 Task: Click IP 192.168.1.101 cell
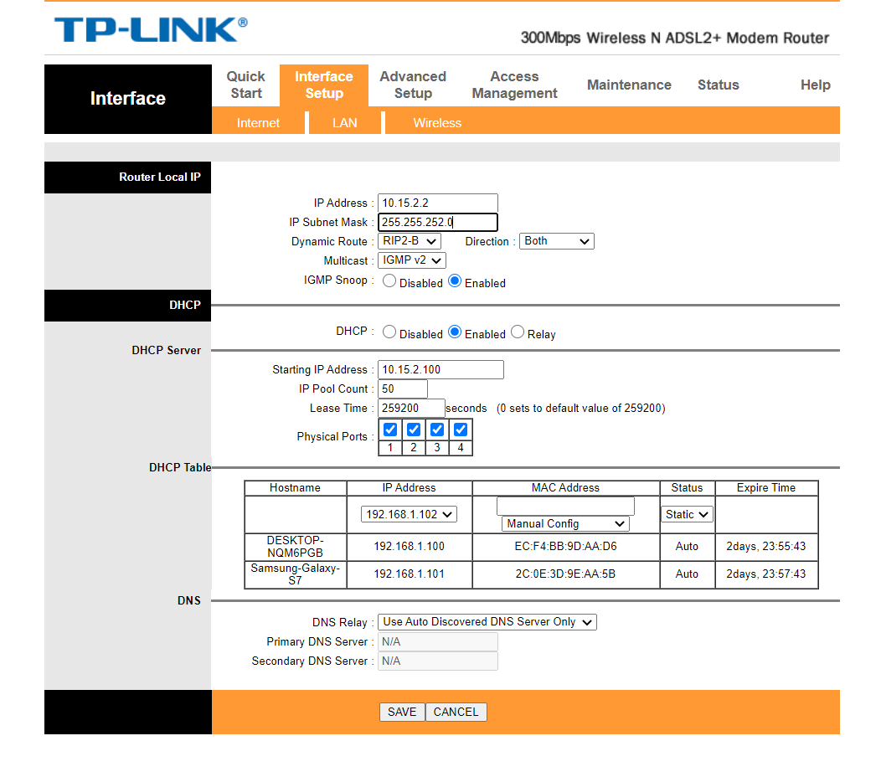pyautogui.click(x=409, y=574)
